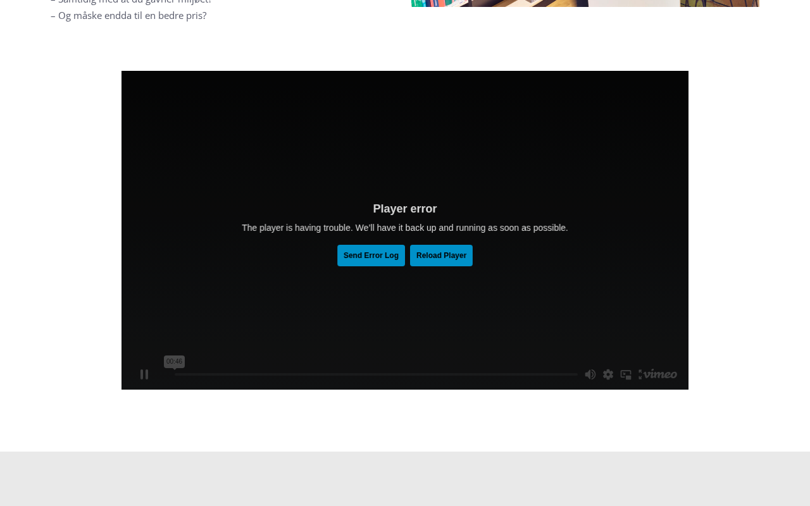The height and width of the screenshot is (506, 810).
Task: Click the 'The player is having trouble' message
Action: (405, 228)
